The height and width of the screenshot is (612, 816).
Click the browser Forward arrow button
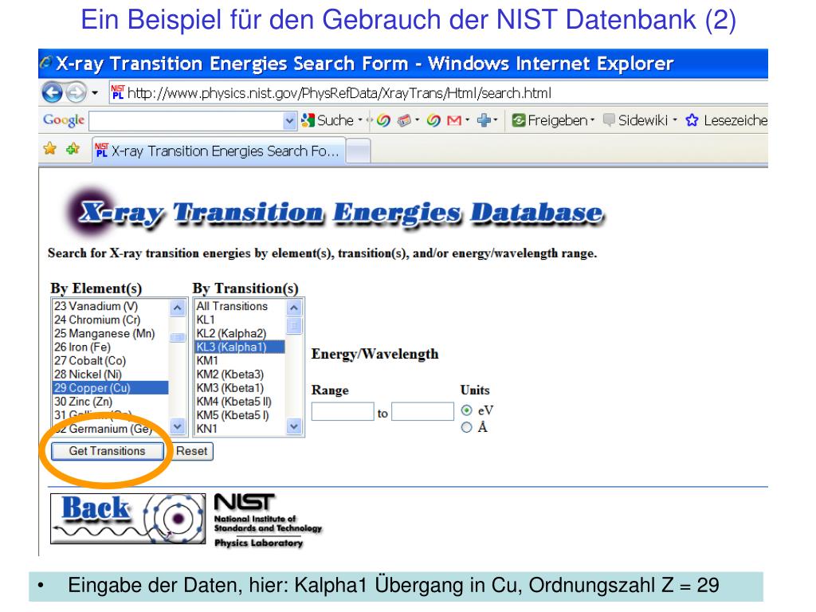76,93
